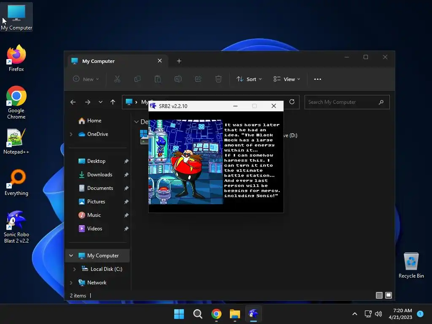
Task: Expand Network tree node
Action: [71, 283]
